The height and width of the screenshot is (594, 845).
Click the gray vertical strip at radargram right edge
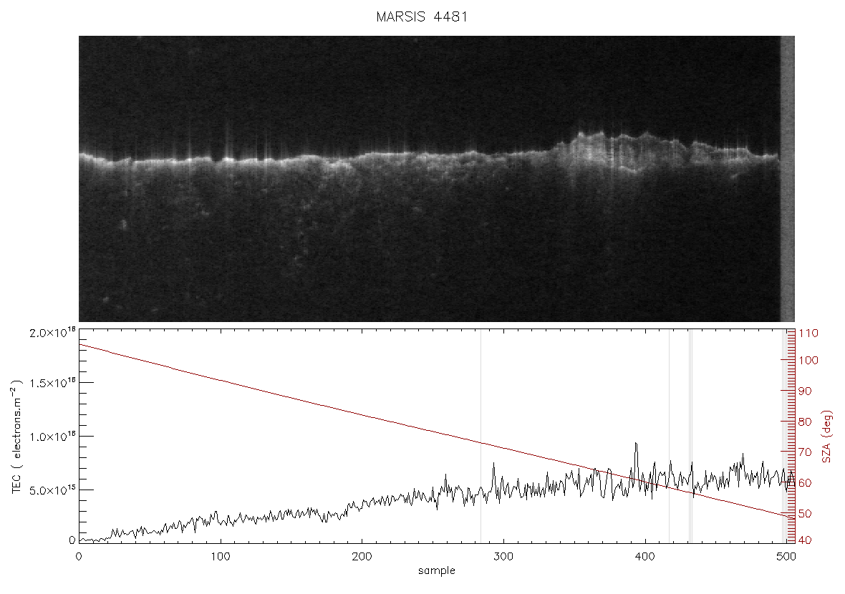(787, 178)
